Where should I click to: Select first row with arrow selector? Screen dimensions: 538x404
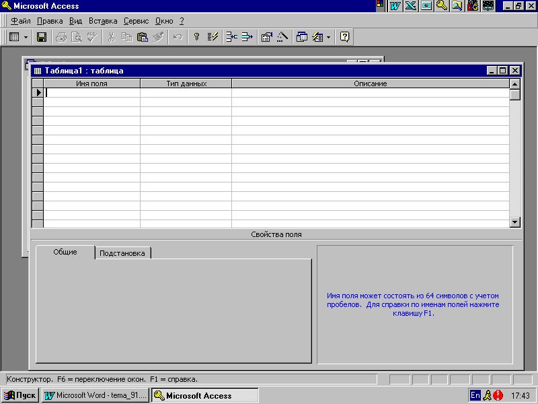click(38, 93)
